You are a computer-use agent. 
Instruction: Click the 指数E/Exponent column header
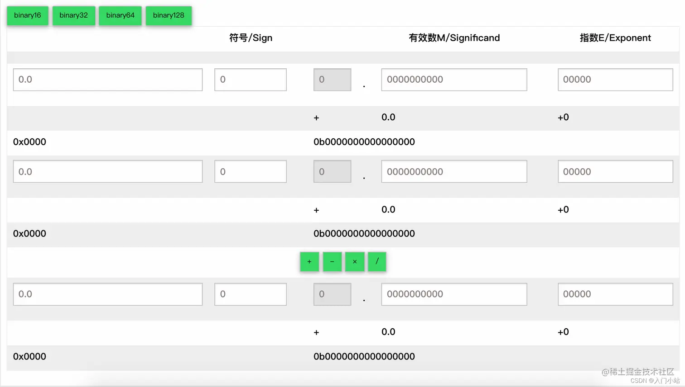[615, 38]
